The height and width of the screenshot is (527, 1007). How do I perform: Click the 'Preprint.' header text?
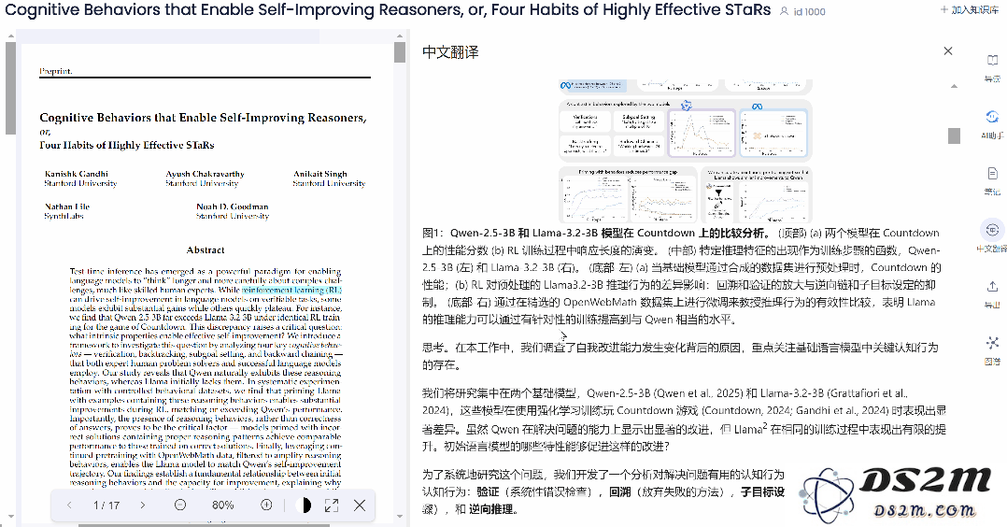56,71
